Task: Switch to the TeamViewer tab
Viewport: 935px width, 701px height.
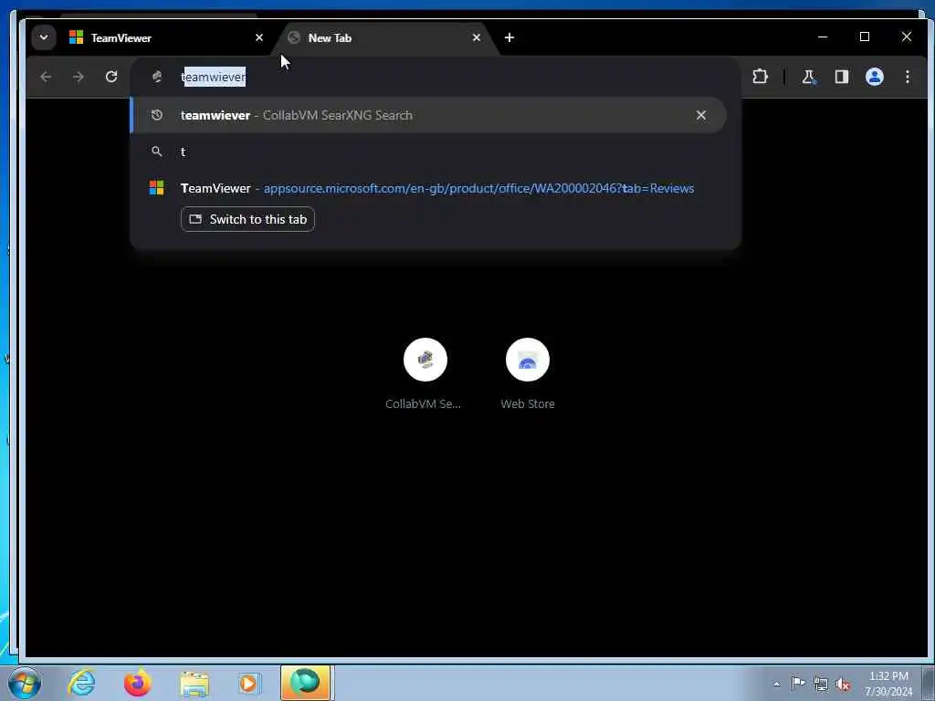Action: (161, 37)
